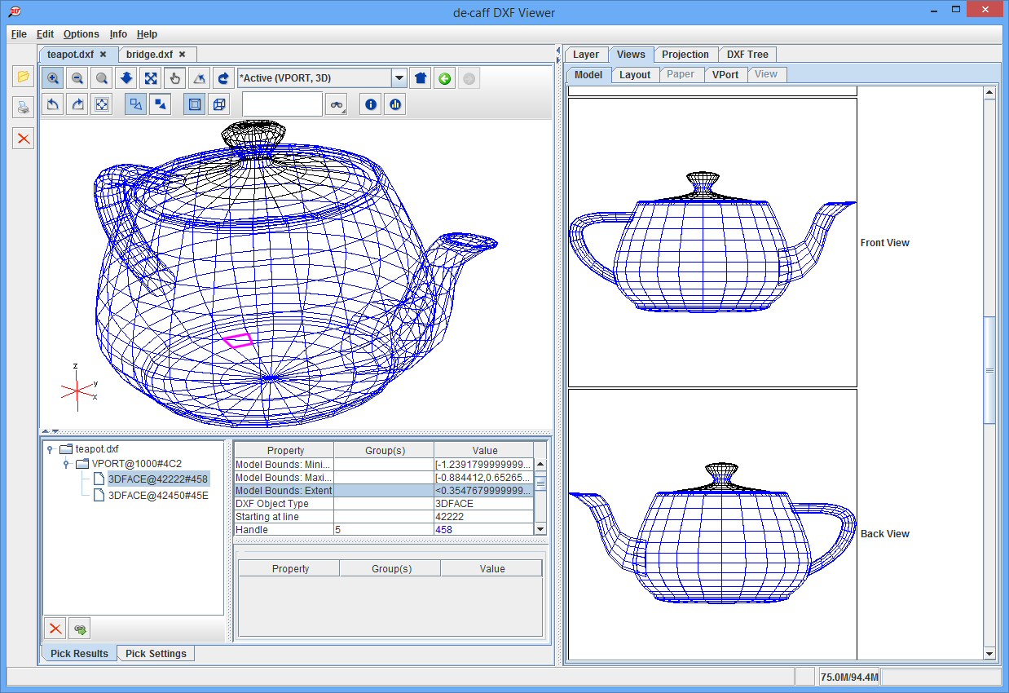Collapse the VPORT@1000#4C2 tree node
Image resolution: width=1009 pixels, height=693 pixels.
coord(67,464)
